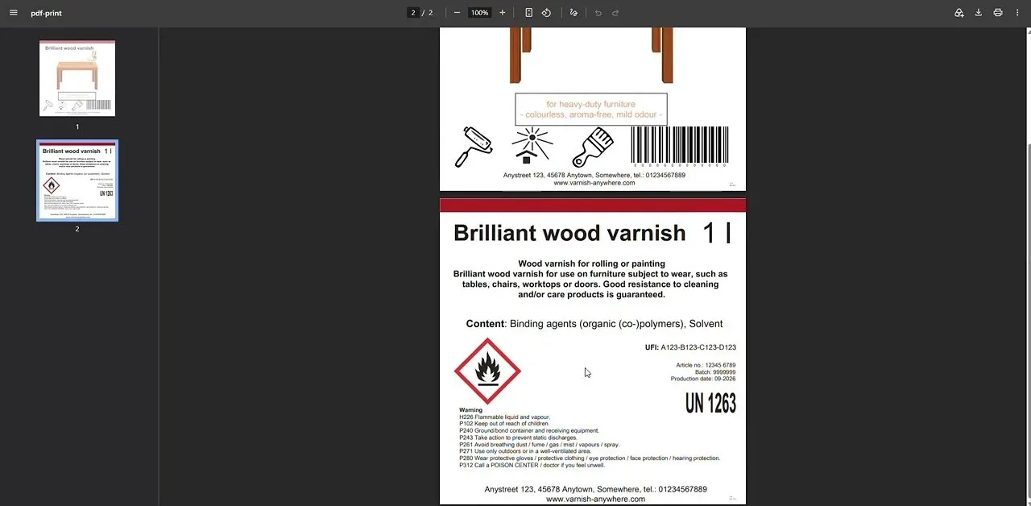Click 'for heavy-duty furniture' text box
This screenshot has height=506, width=1031.
point(591,110)
